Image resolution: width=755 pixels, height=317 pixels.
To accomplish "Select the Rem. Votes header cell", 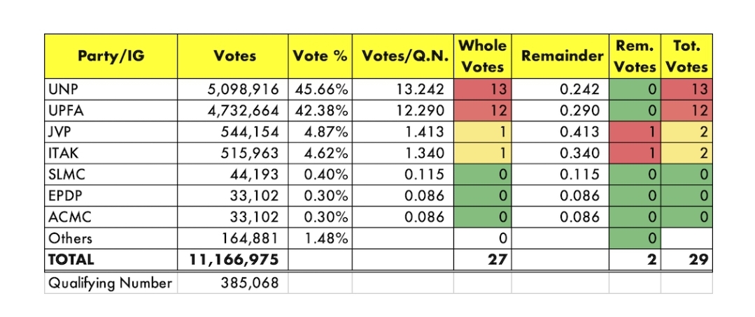I will tap(635, 56).
